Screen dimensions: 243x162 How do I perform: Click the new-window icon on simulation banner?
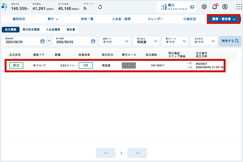tap(192, 7)
